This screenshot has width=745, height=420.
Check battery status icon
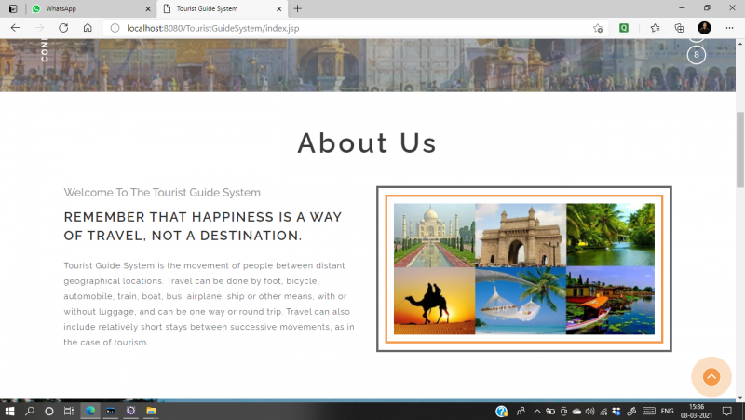click(x=550, y=411)
